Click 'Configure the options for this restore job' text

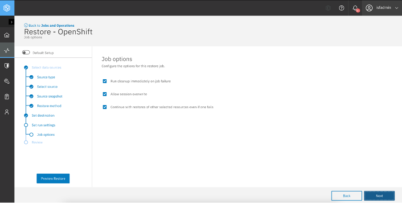tap(133, 66)
